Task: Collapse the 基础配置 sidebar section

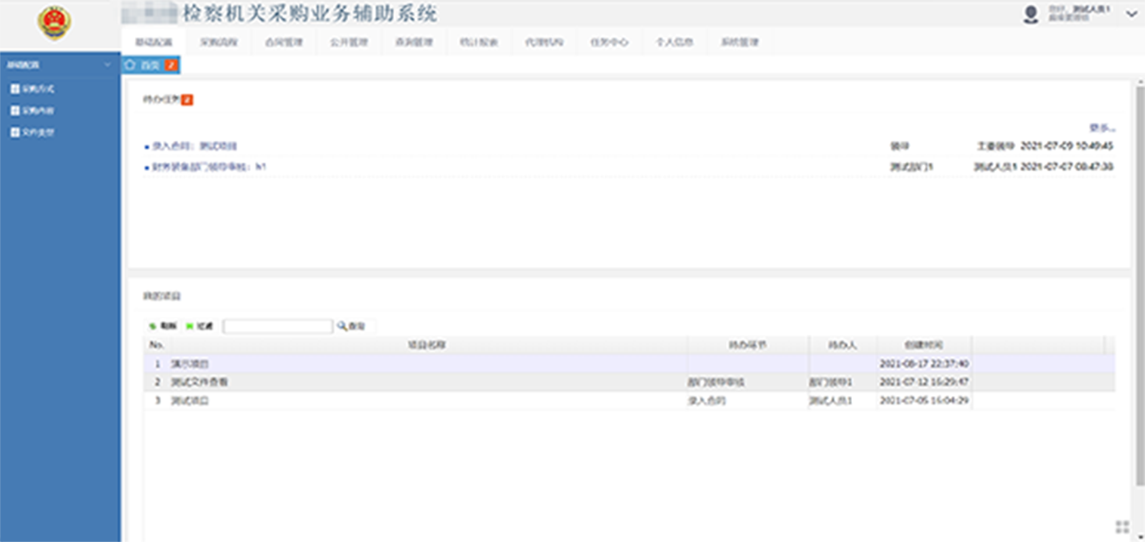Action: (x=107, y=65)
